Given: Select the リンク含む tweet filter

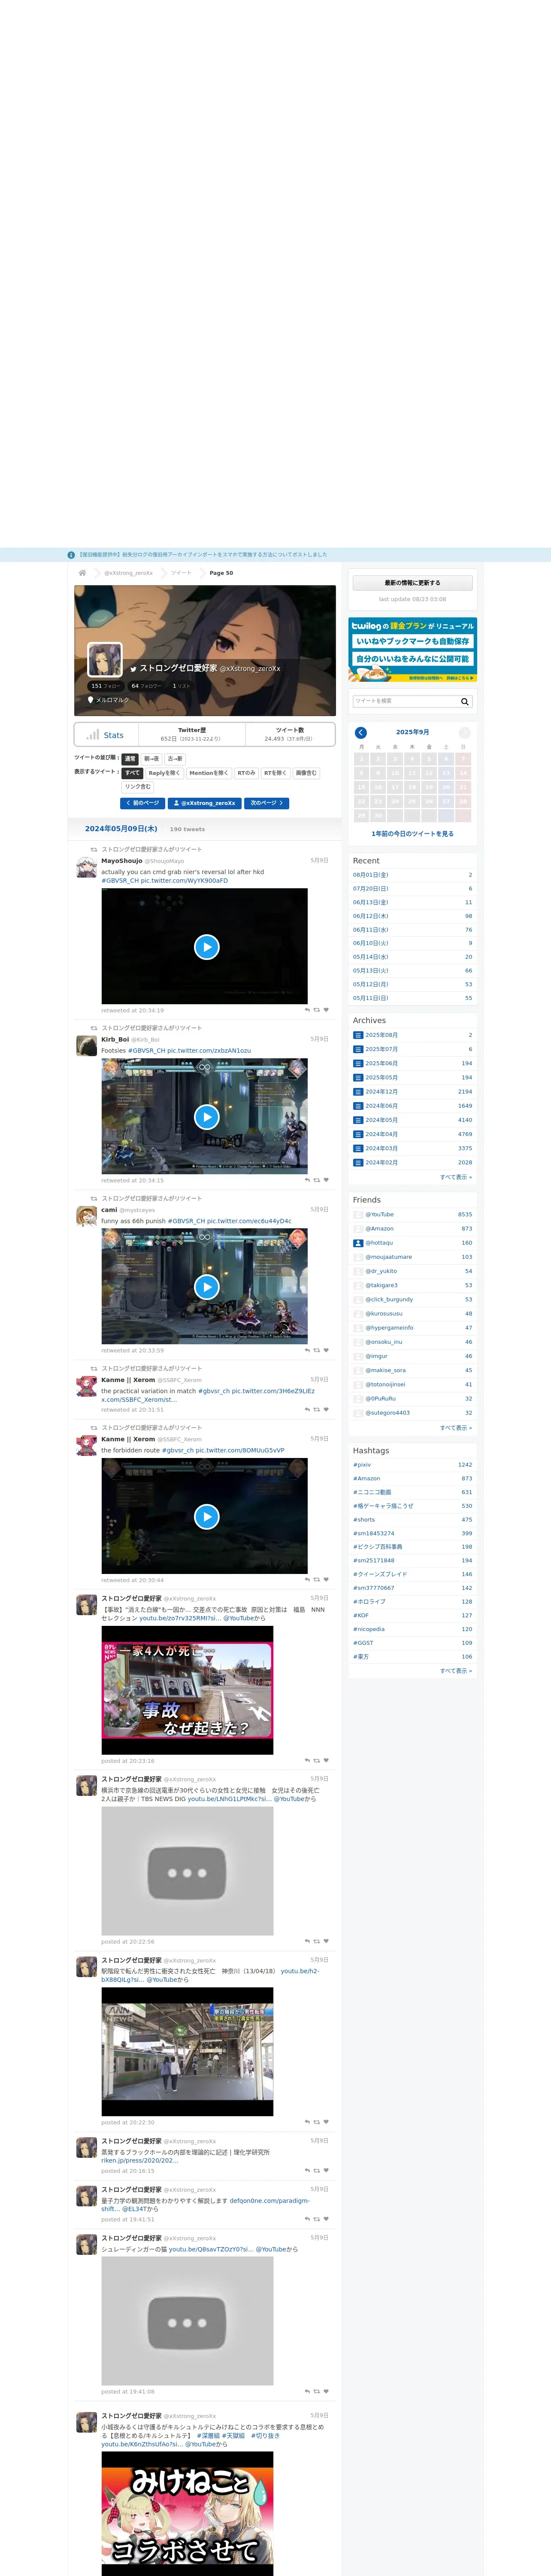Looking at the screenshot, I should click(138, 787).
